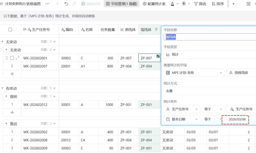The image size is (256, 153).
Task: Collapse the 提前 subgroup
Action: click(6, 96)
